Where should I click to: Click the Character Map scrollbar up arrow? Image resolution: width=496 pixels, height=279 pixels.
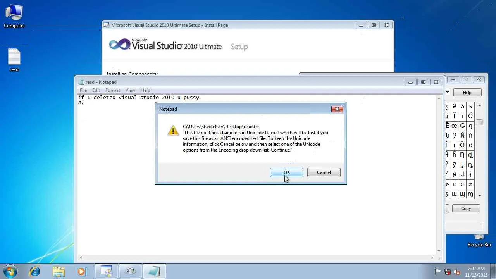(x=480, y=106)
